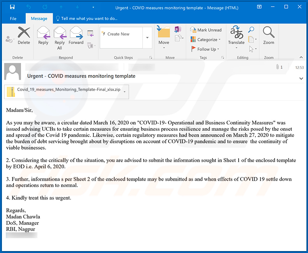This screenshot has height=253, width=308.
Task: Open the Select cursor dropdown
Action: pyautogui.click(x=253, y=49)
